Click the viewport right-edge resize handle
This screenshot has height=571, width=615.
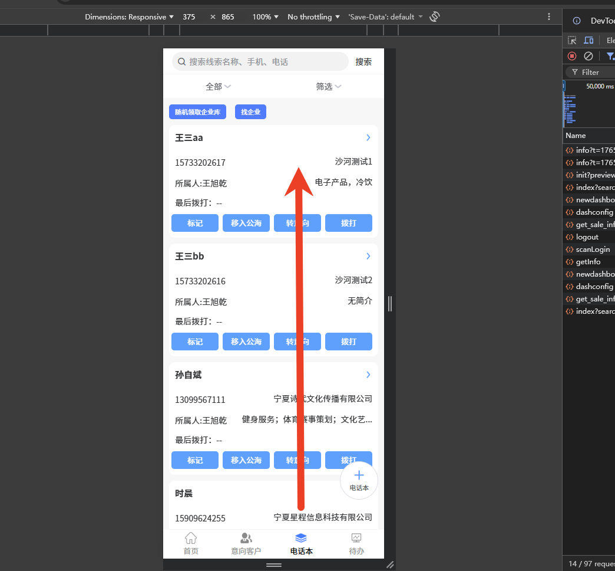coord(390,304)
